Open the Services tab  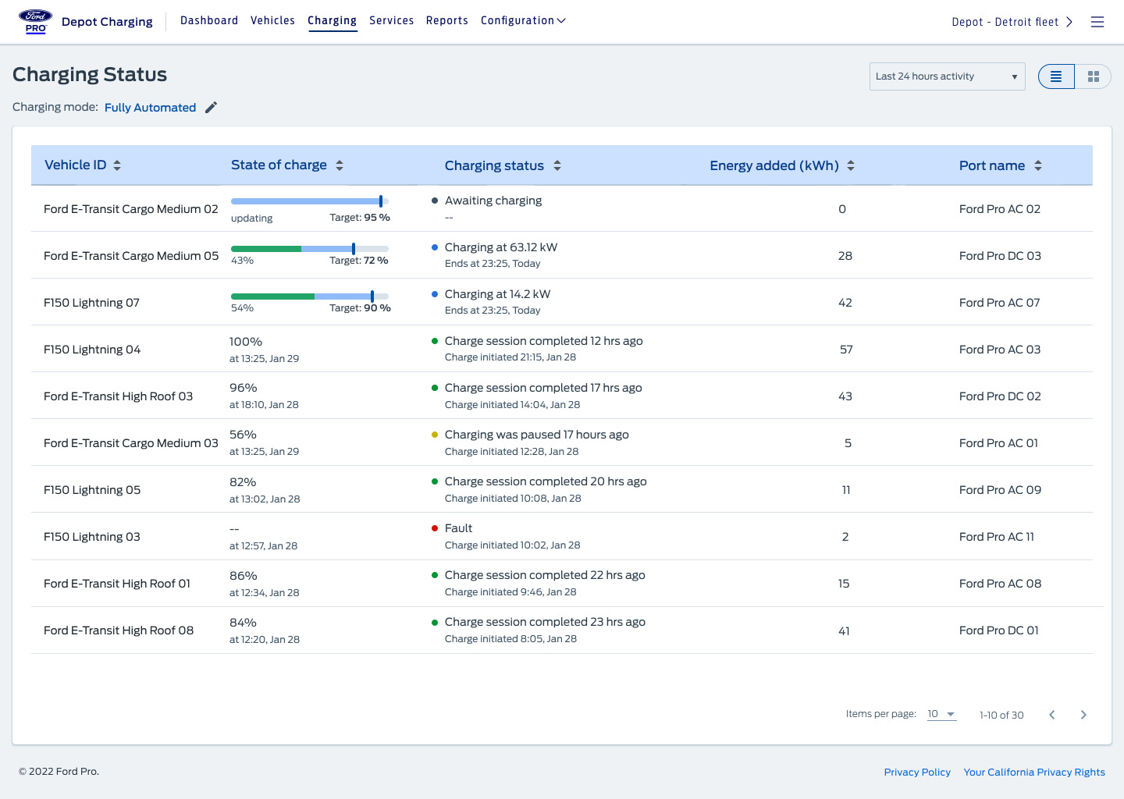point(392,20)
